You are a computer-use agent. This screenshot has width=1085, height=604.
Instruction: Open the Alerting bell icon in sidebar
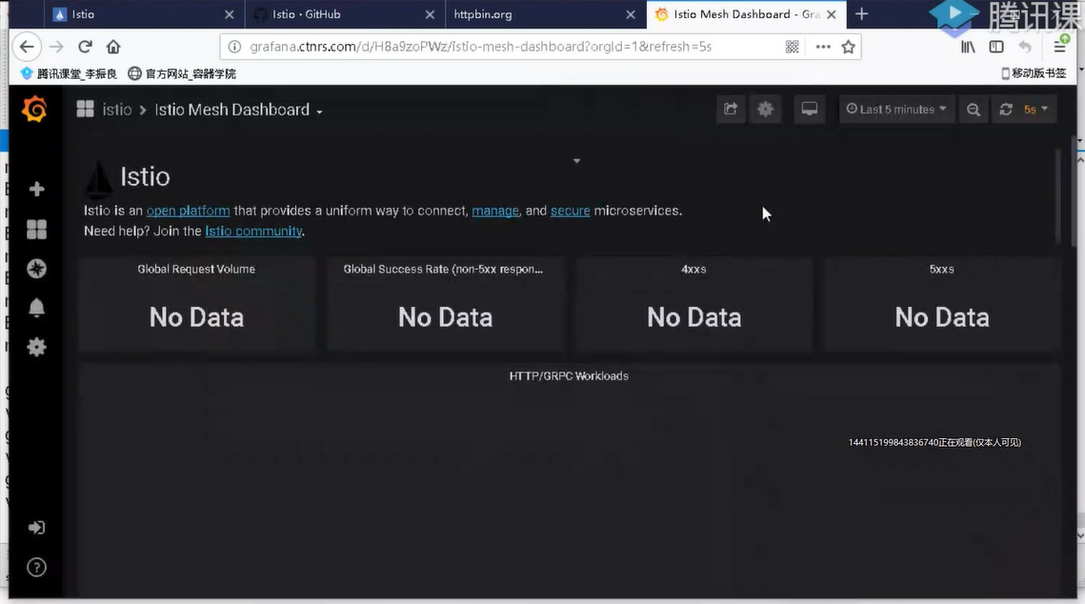(x=36, y=308)
